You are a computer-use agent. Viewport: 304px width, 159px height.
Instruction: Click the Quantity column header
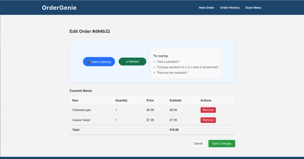(121, 100)
